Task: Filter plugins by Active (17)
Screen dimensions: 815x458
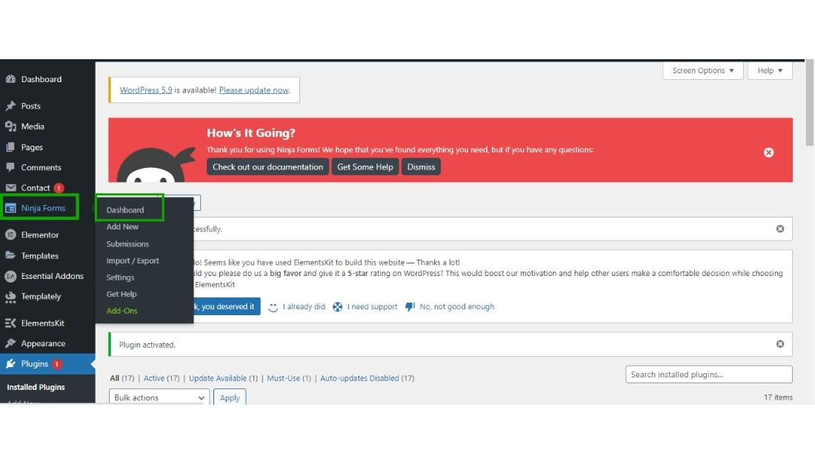Action: tap(162, 378)
